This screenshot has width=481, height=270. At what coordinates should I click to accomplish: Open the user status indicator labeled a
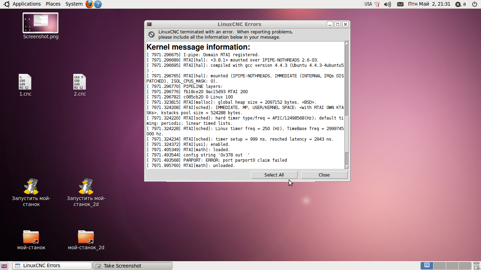pos(461,4)
